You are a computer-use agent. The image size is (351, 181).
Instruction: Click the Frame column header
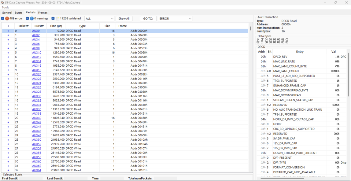pyautogui.click(x=122, y=26)
